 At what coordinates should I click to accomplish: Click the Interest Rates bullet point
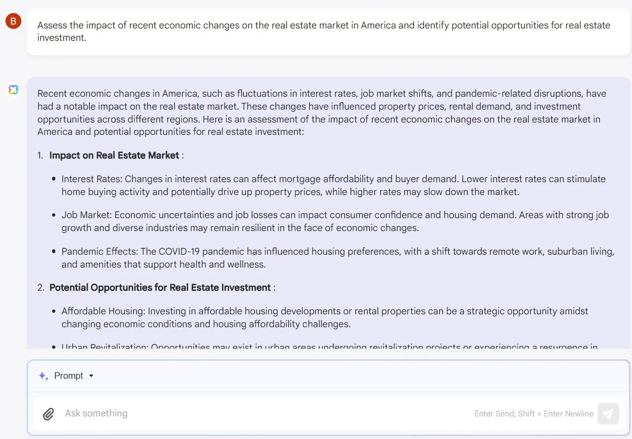click(333, 185)
